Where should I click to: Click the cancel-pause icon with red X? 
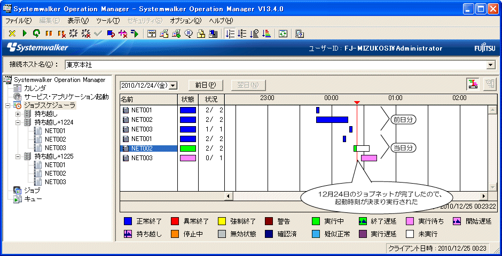pyautogui.click(x=61, y=34)
